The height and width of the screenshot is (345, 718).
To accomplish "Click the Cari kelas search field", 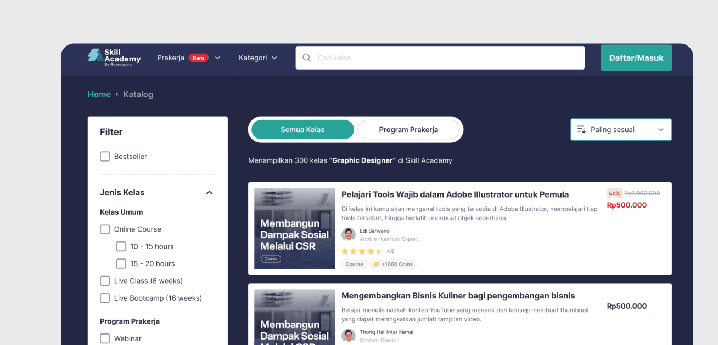I will [440, 58].
